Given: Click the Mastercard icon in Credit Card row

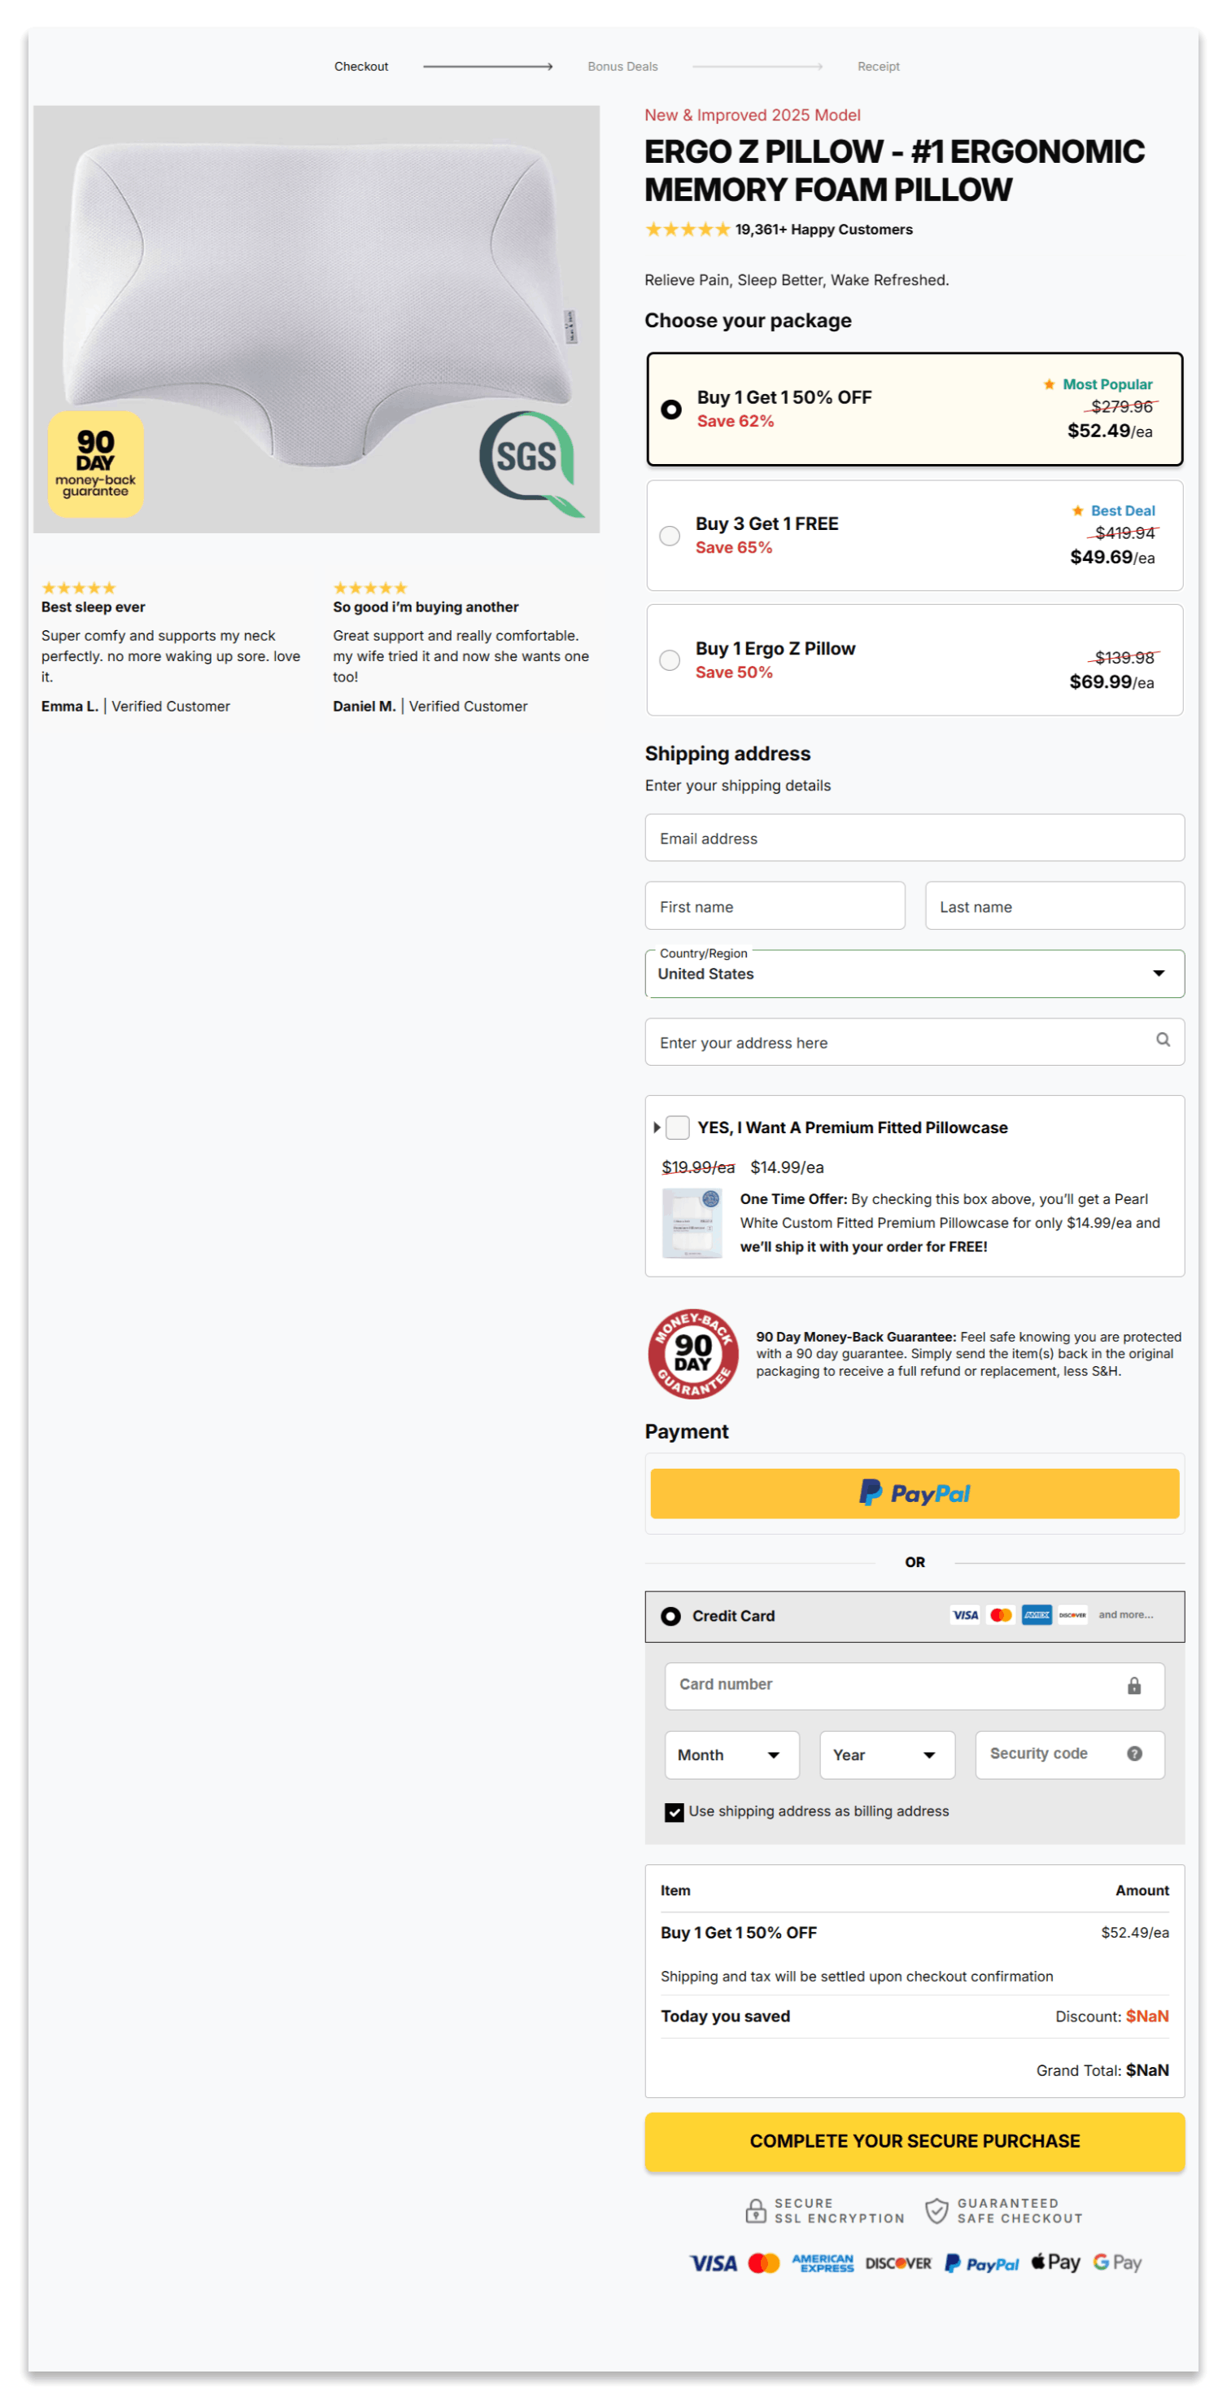Looking at the screenshot, I should coord(1001,1615).
